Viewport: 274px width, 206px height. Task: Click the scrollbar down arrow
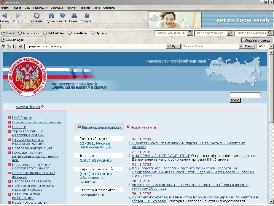(x=271, y=201)
